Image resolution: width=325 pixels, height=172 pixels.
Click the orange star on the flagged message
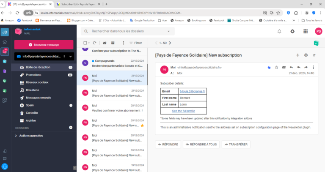click(143, 126)
